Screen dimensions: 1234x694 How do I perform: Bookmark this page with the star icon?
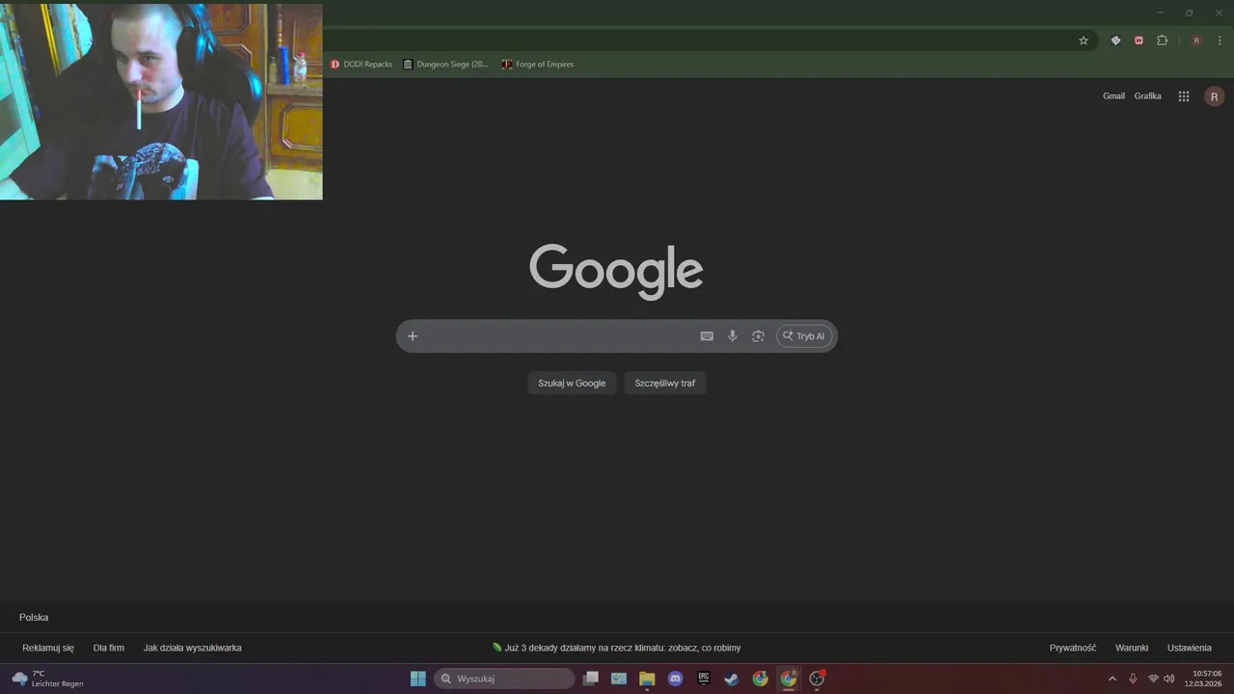point(1084,40)
